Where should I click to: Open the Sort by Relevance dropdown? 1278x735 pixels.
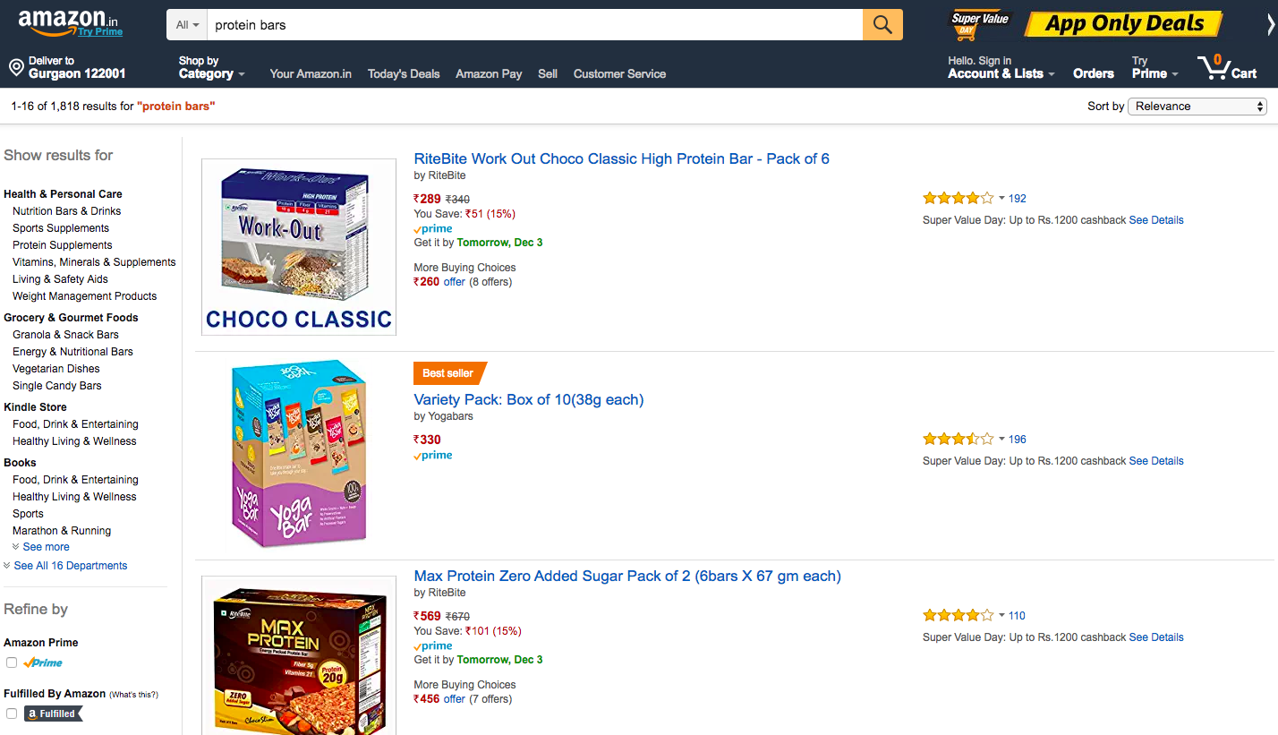coord(1197,106)
